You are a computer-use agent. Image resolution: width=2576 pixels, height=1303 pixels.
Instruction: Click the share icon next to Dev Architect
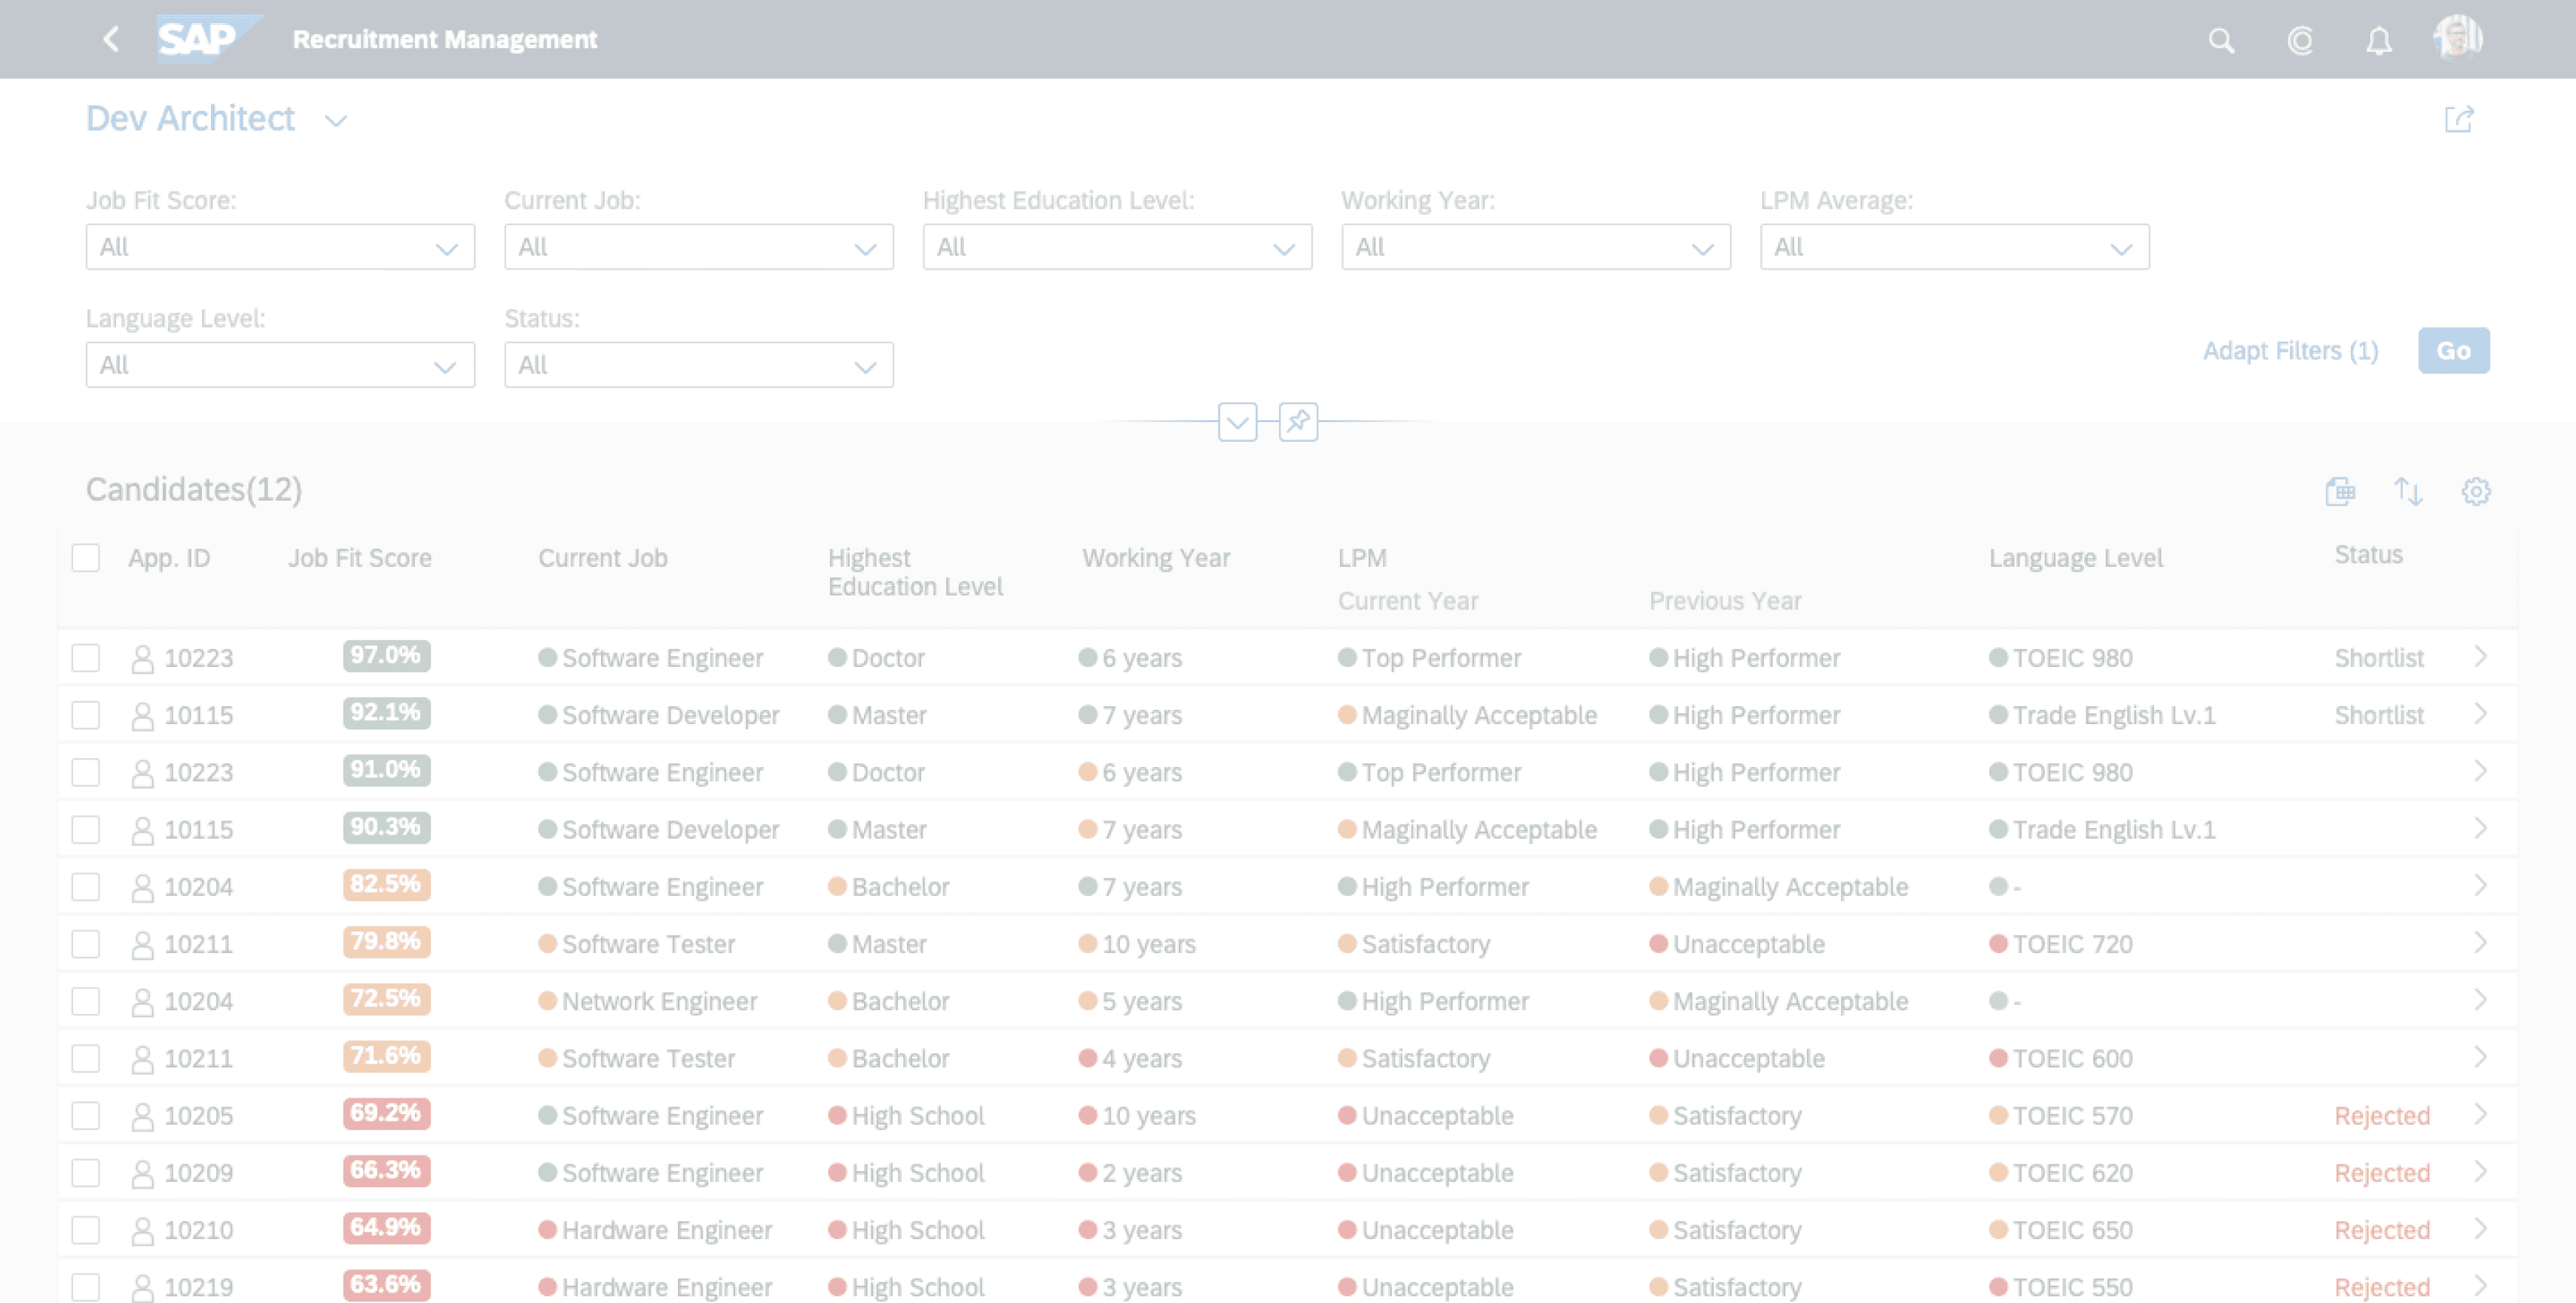2459,119
